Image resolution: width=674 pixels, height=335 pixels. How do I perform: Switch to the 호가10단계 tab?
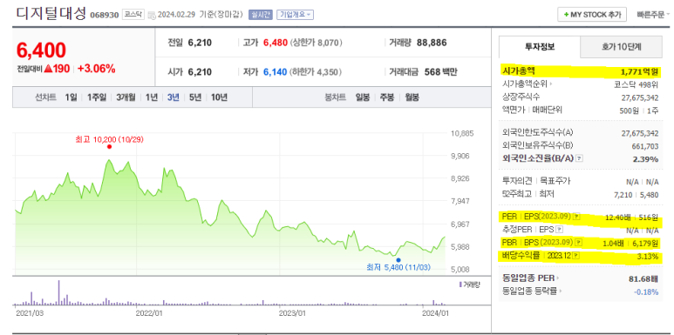(x=621, y=47)
